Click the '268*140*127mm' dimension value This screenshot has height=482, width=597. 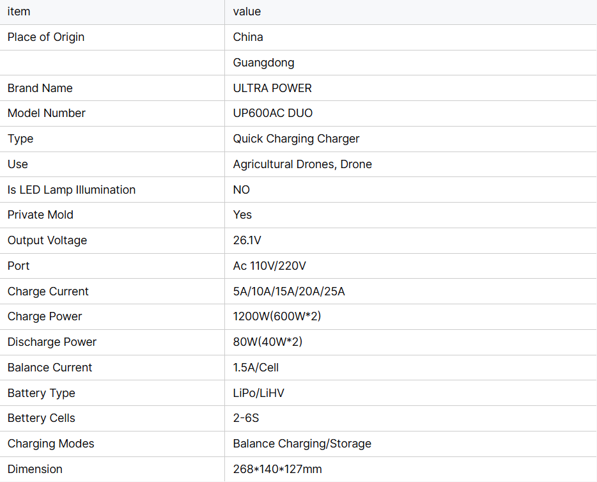(277, 469)
